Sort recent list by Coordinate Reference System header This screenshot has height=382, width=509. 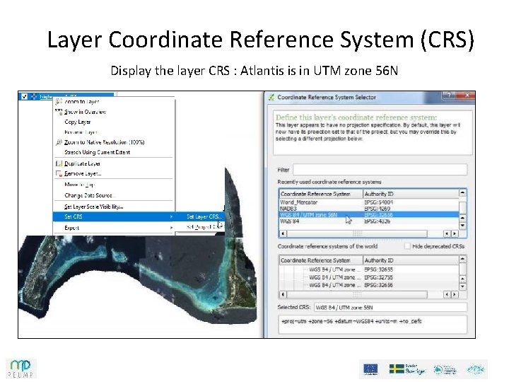321,194
